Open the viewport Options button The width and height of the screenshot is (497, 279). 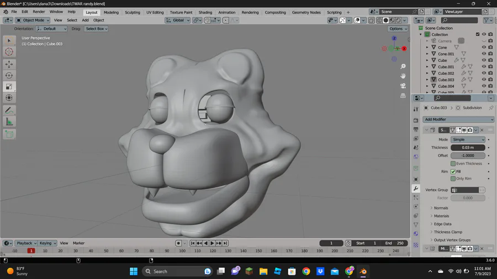pyautogui.click(x=398, y=29)
